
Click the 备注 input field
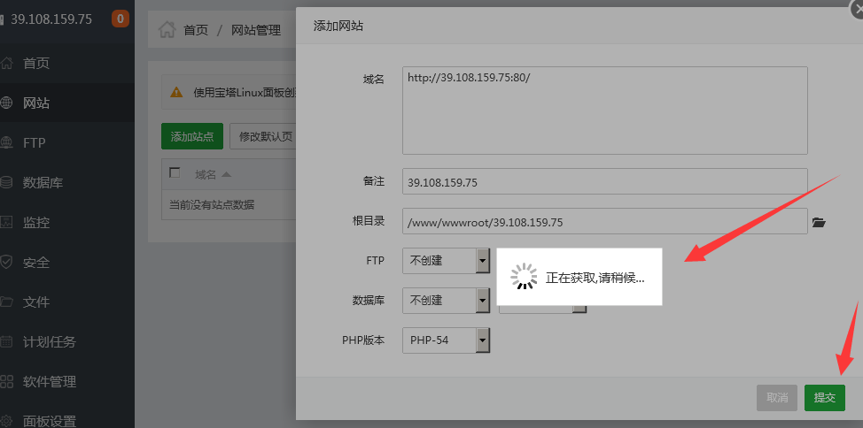point(605,181)
